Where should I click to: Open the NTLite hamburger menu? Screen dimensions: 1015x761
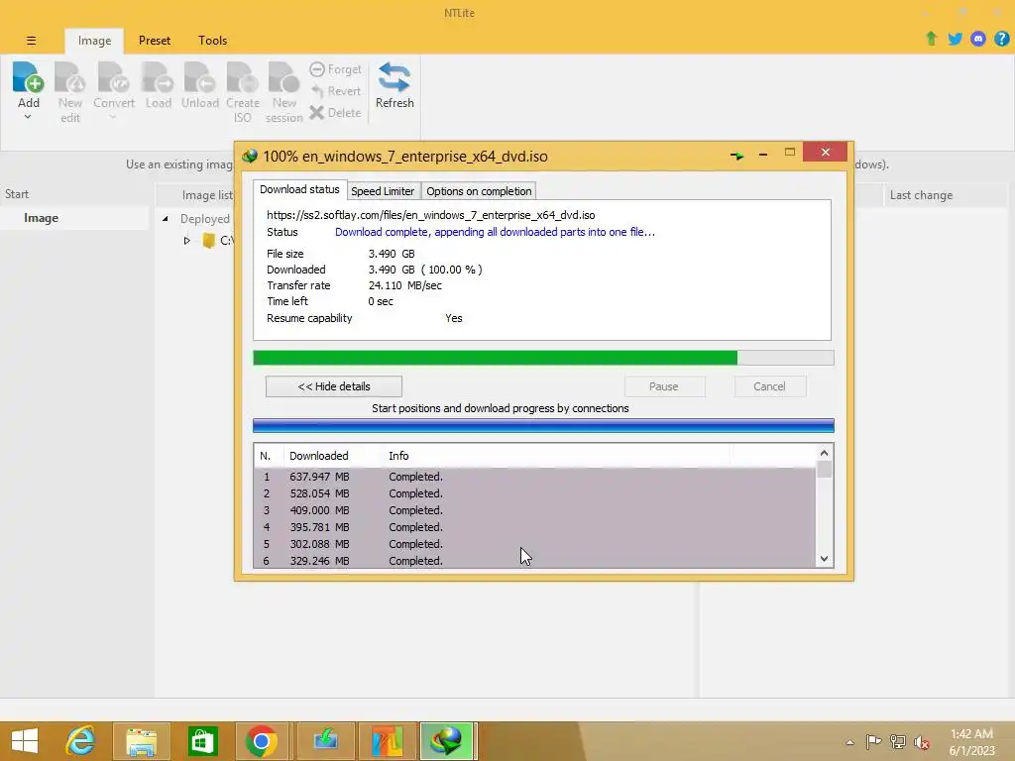click(31, 41)
